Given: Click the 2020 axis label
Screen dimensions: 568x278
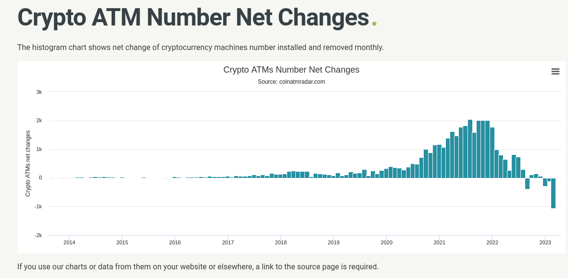Looking at the screenshot, I should pyautogui.click(x=387, y=243).
